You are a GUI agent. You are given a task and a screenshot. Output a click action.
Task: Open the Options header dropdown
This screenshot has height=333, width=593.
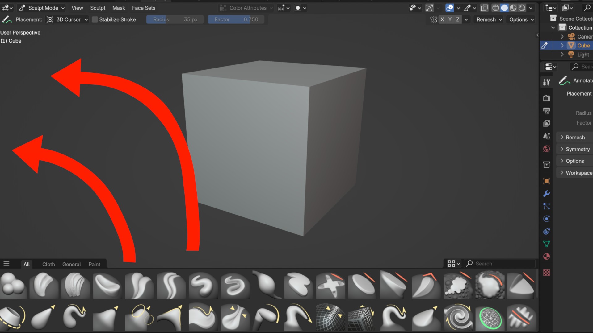point(521,19)
